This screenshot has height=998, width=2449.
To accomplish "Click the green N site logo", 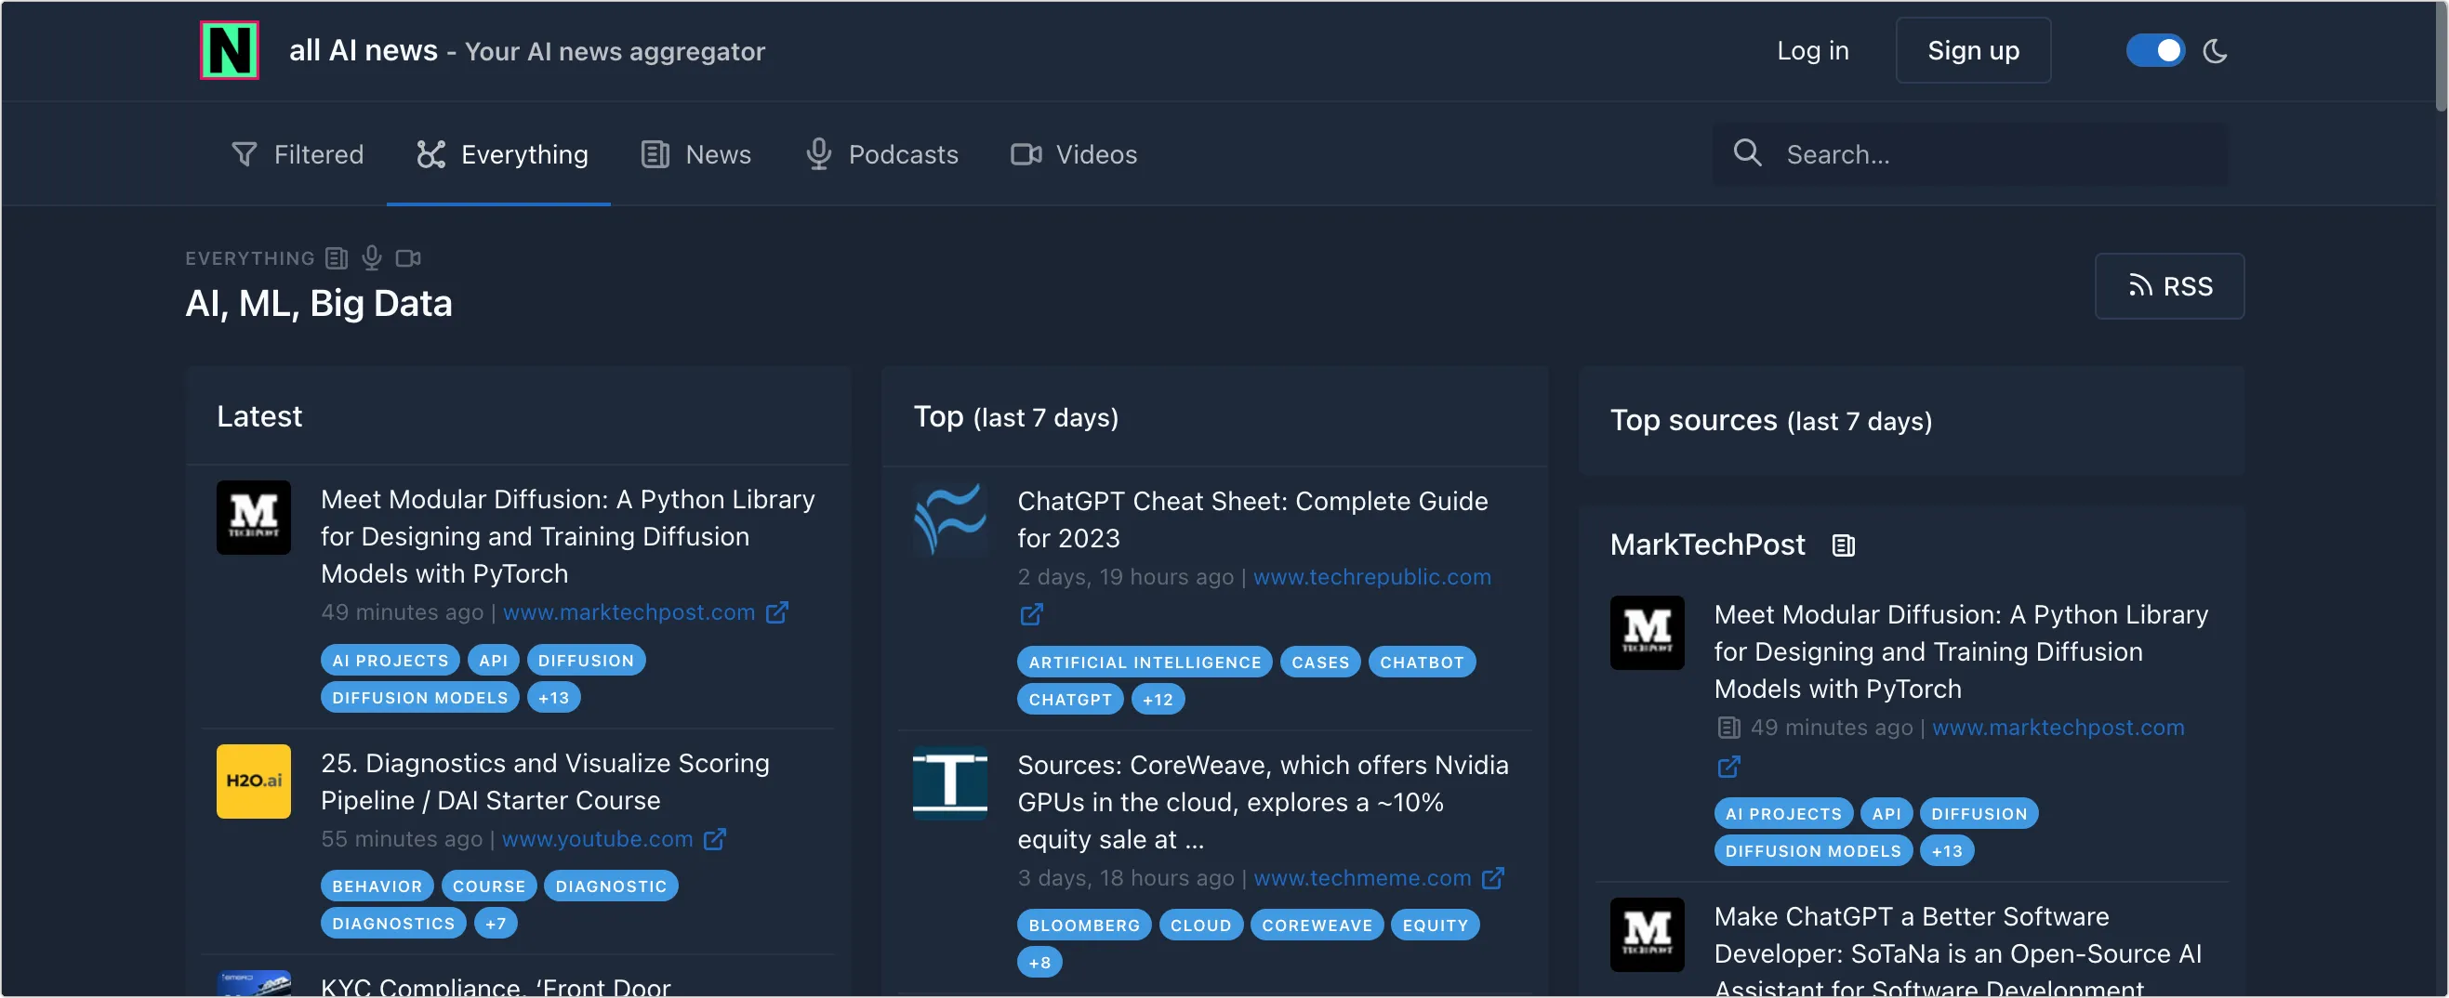I will [x=229, y=50].
